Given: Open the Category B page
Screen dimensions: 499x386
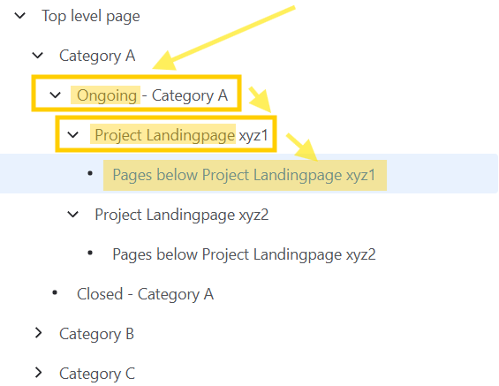Looking at the screenshot, I should point(96,334).
